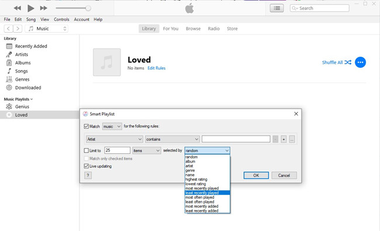Choose highest rating from the list
Viewport: 380px width, 231px height.
tap(207, 180)
